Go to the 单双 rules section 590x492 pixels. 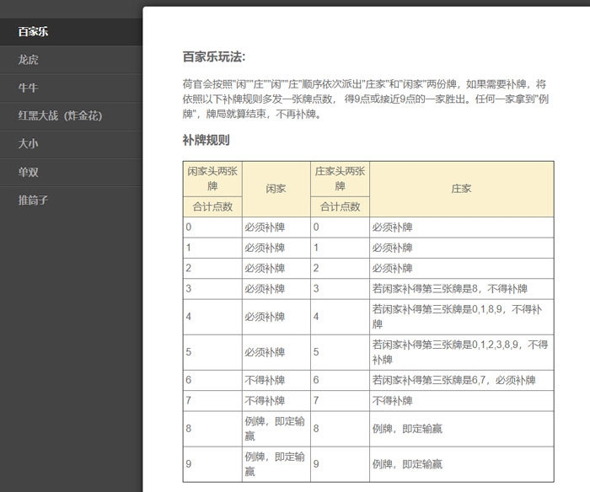point(29,172)
